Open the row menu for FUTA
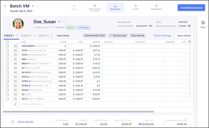Screen dimensions: 209x128 (x=190, y=55)
